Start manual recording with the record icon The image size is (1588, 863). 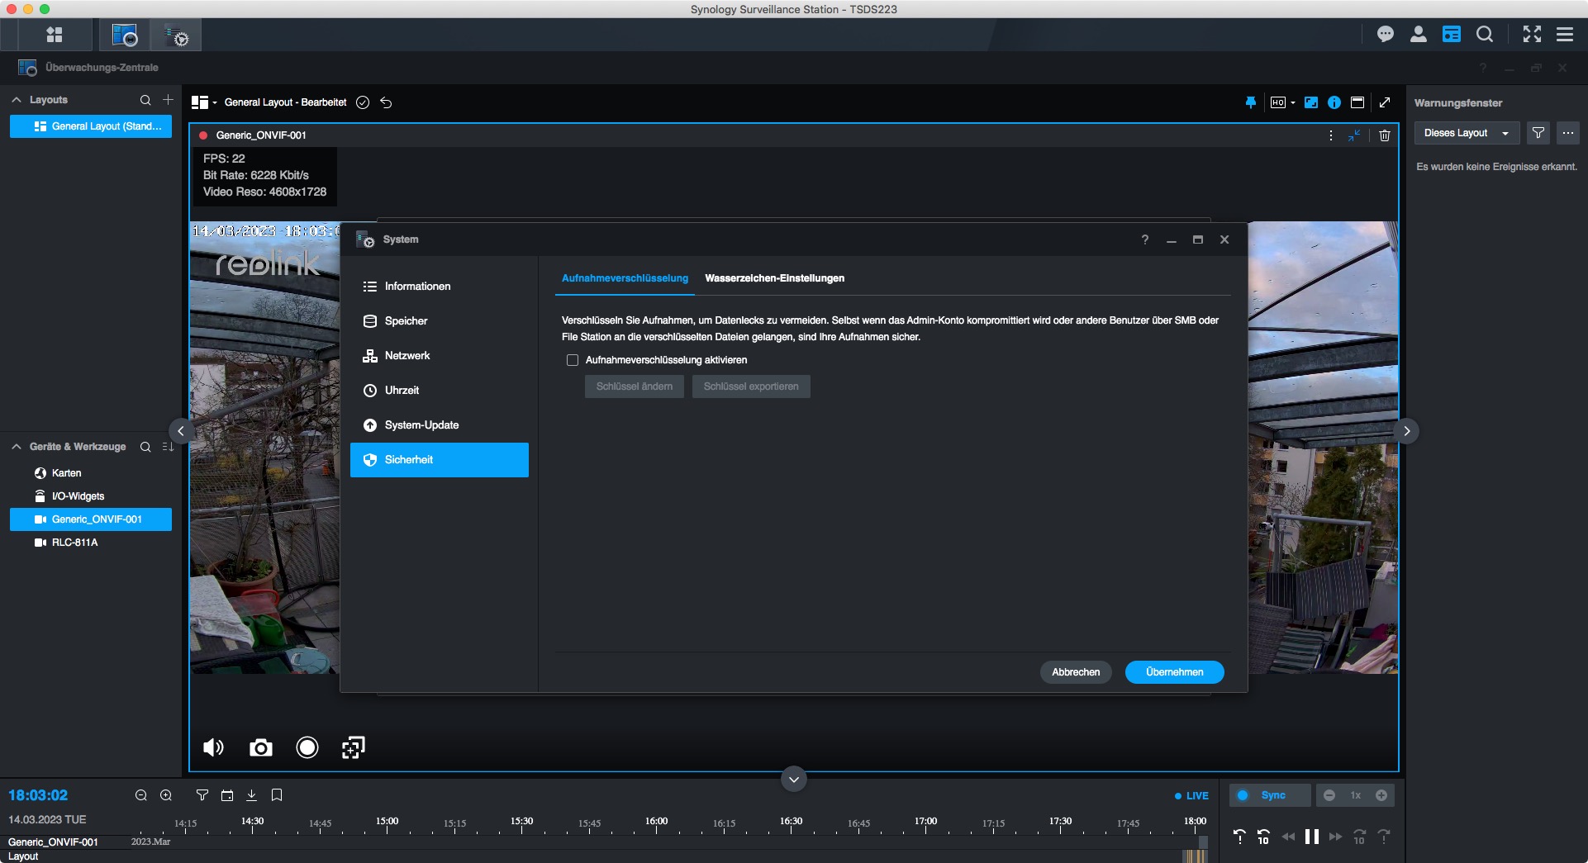click(x=307, y=748)
